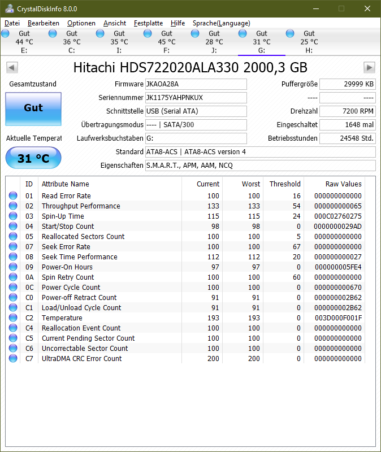Click the status icon for Spin-Up Time
The width and height of the screenshot is (381, 452).
pos(13,216)
